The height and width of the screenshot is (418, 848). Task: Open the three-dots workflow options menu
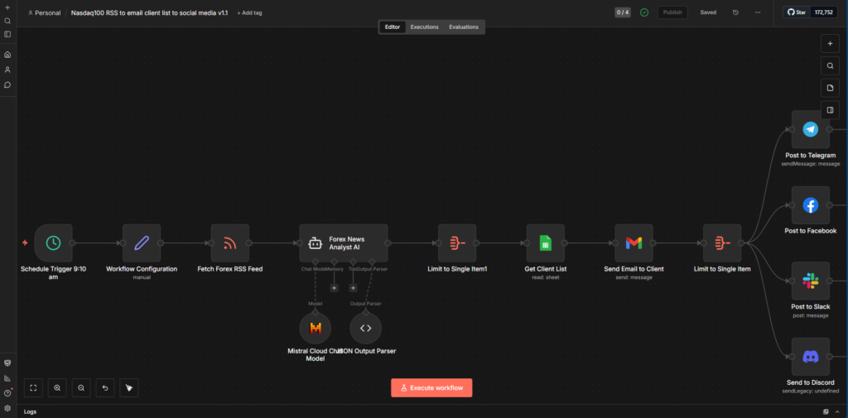(x=757, y=12)
